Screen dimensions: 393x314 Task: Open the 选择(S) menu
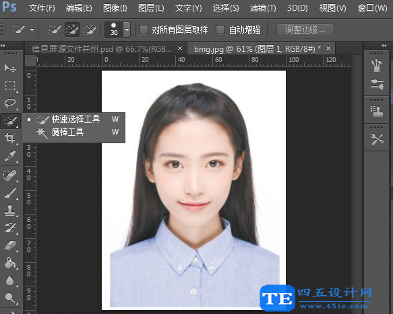[x=226, y=8]
